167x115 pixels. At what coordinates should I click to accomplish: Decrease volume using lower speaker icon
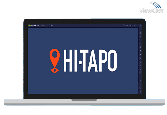[140, 36]
